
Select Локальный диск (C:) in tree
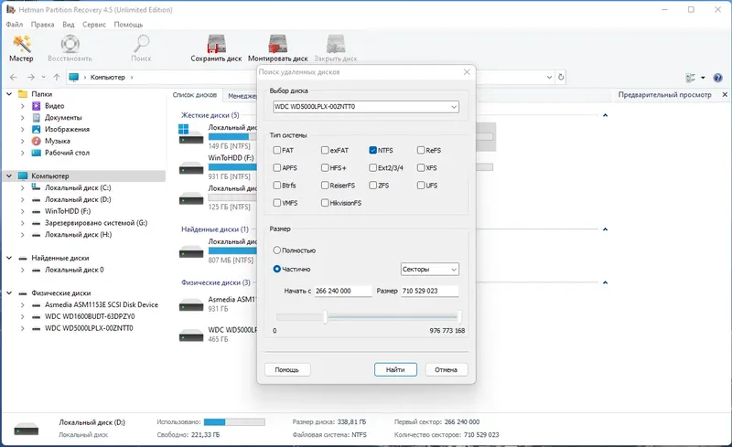click(78, 187)
